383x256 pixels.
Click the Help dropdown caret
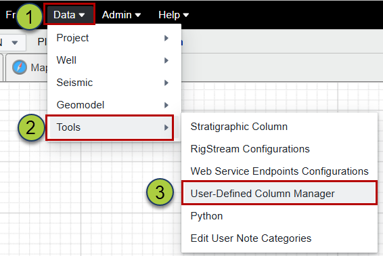pos(186,15)
